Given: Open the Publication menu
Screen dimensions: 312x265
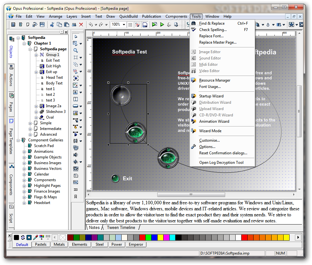Looking at the screenshot, I should pyautogui.click(x=152, y=16).
